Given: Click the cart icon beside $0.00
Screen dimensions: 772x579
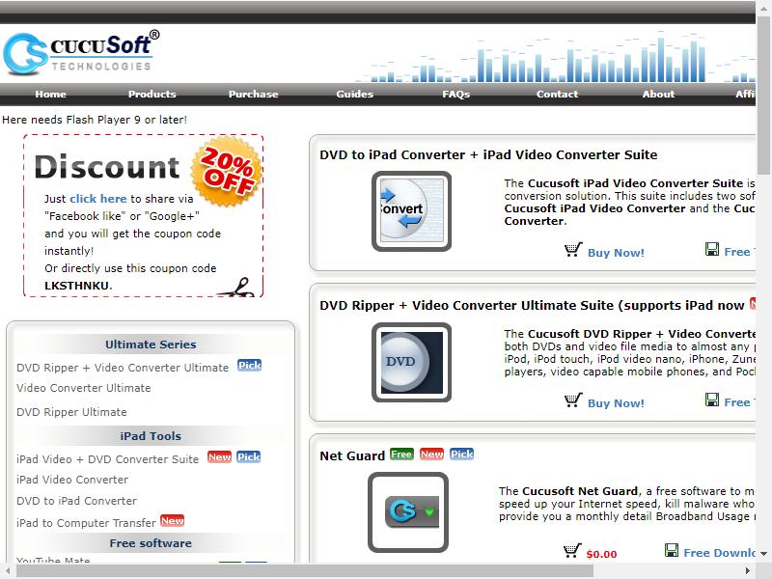Looking at the screenshot, I should pos(572,551).
